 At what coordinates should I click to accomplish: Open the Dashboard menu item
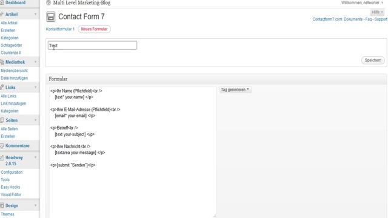(x=15, y=2)
